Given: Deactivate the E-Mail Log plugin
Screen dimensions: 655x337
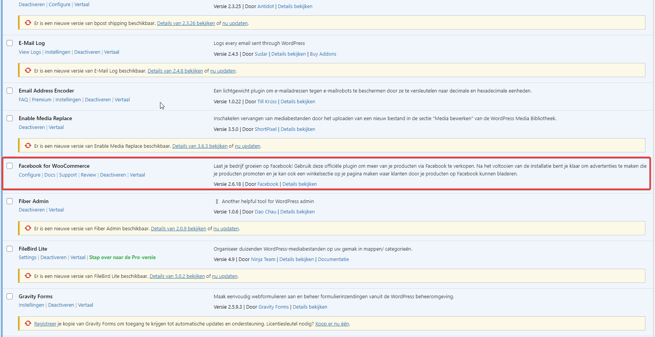Looking at the screenshot, I should point(87,52).
